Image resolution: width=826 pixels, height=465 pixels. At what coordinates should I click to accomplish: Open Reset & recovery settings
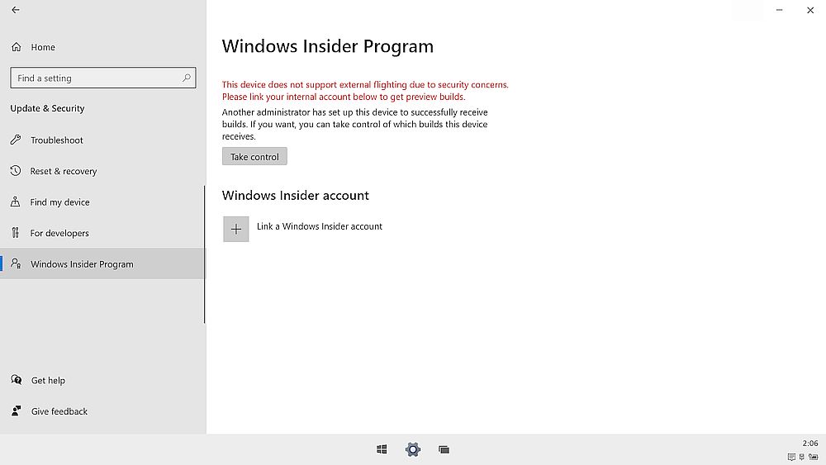tap(102, 171)
